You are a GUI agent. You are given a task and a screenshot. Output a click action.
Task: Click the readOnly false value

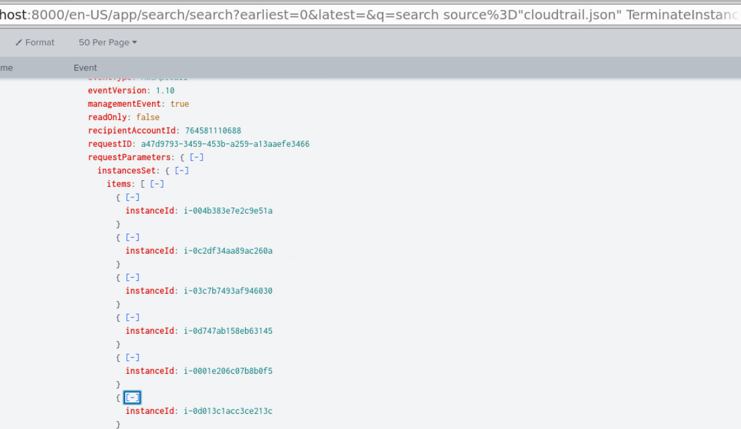click(148, 117)
